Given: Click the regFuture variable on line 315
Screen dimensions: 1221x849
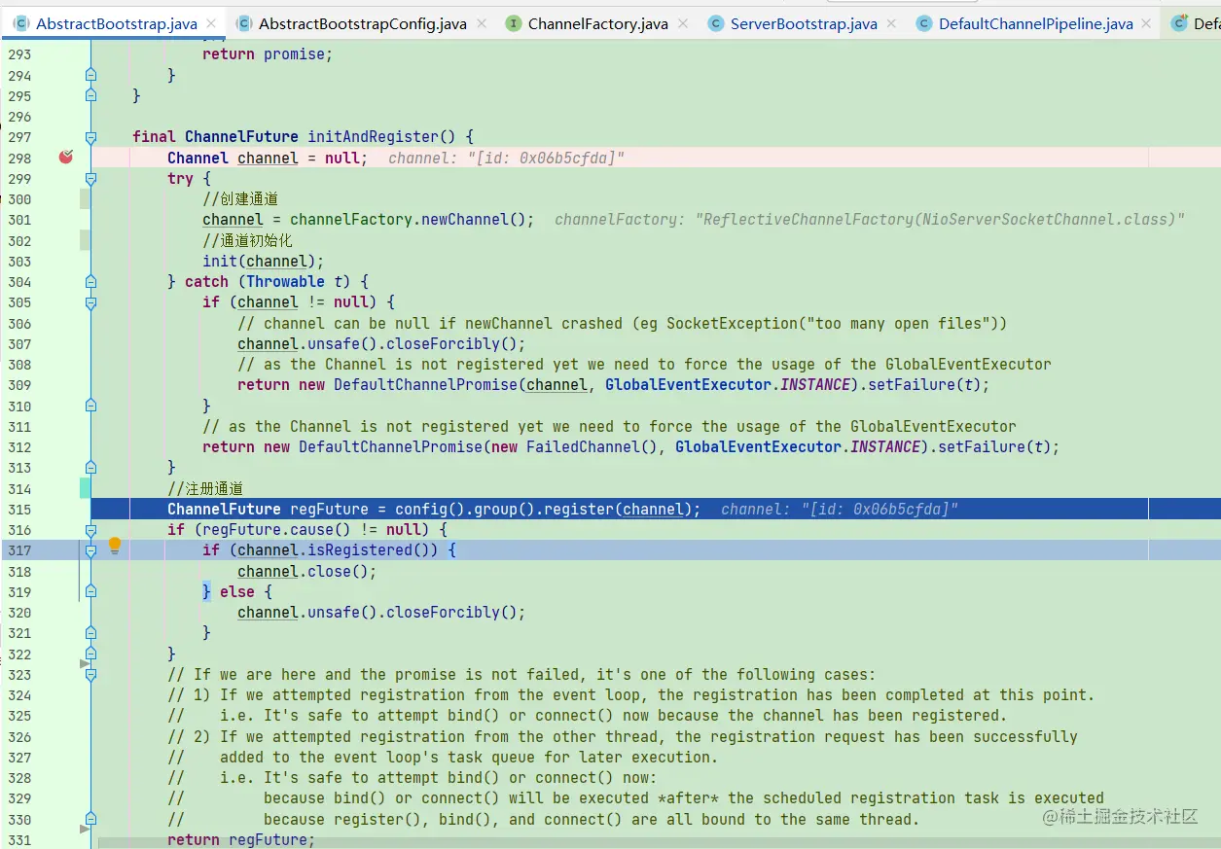Looking at the screenshot, I should [329, 510].
